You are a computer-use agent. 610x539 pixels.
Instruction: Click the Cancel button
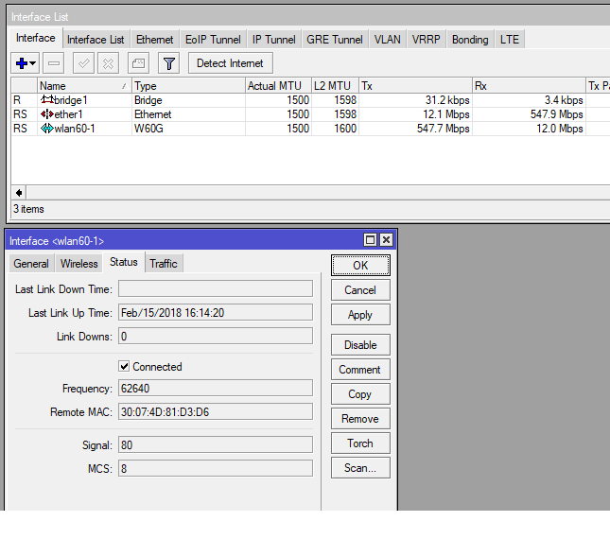tap(360, 290)
